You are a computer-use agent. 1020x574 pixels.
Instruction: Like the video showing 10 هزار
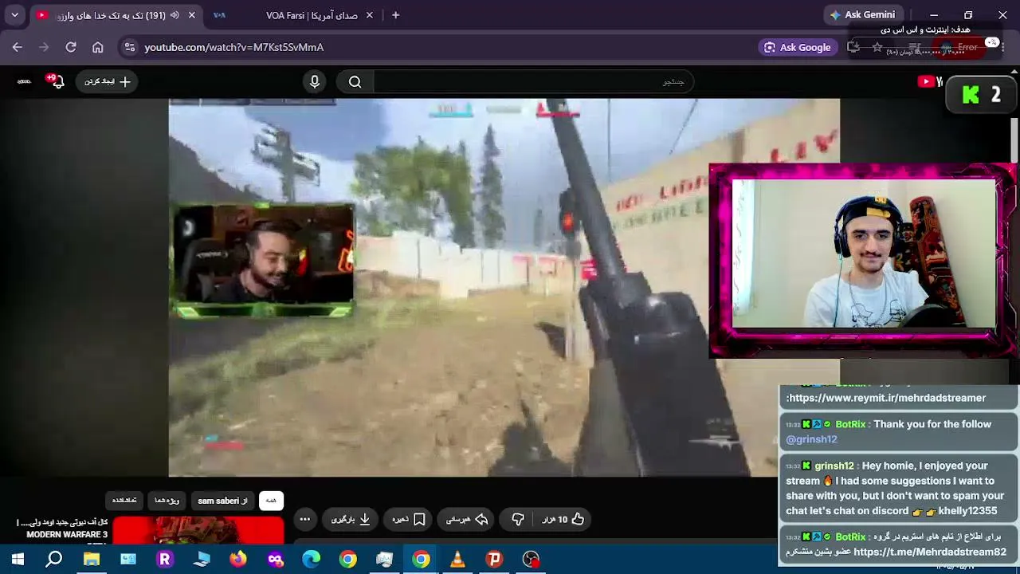coord(563,519)
